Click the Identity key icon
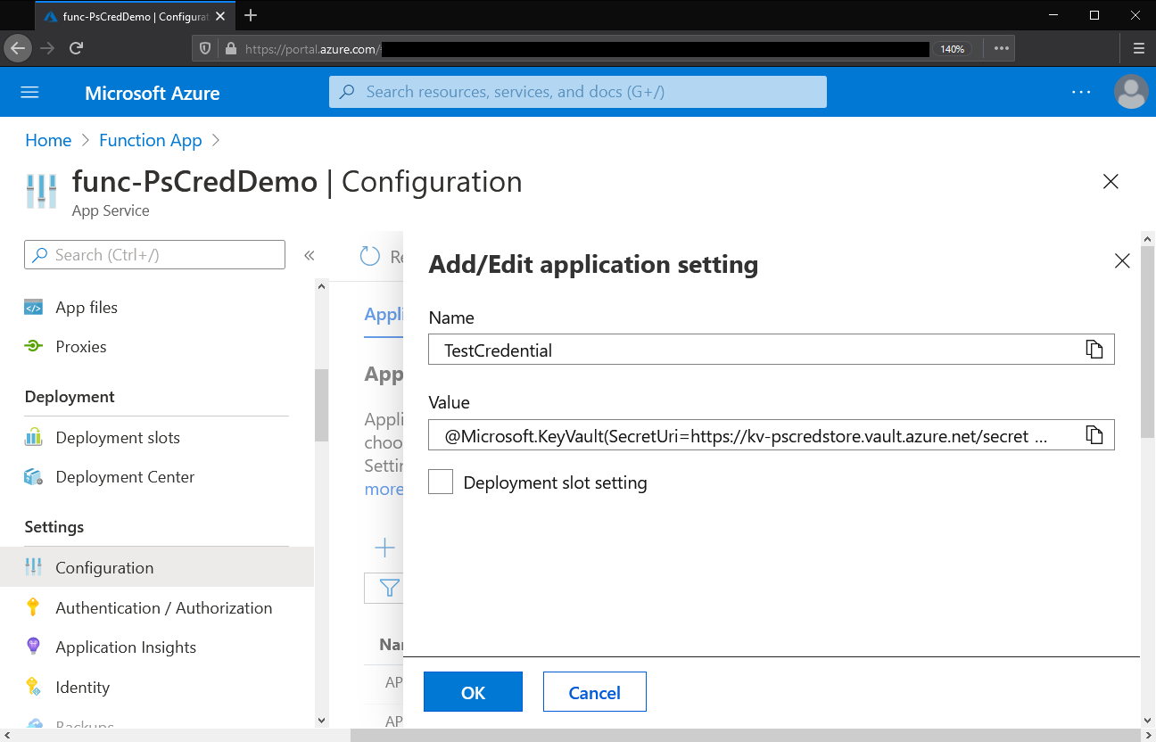This screenshot has height=742, width=1156. pyautogui.click(x=33, y=687)
